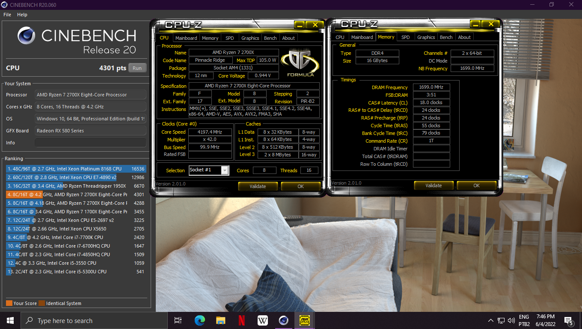582x329 pixels.
Task: Click the OC Formula logo in CPU-Z
Action: pyautogui.click(x=300, y=63)
